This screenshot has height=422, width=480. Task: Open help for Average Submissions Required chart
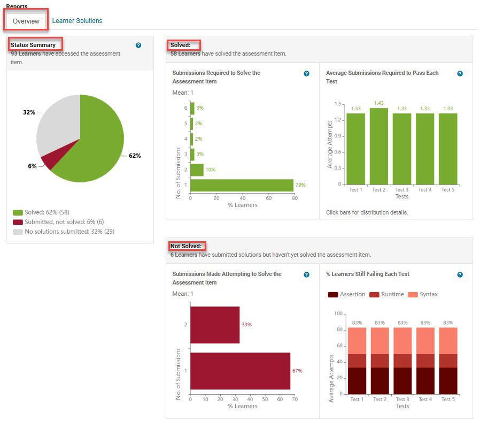pos(460,73)
